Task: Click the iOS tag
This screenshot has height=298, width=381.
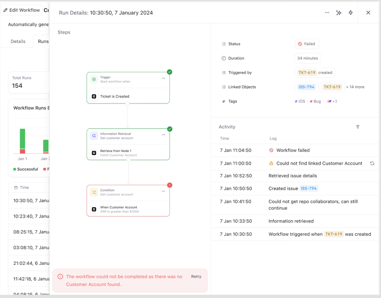Action: (300, 101)
